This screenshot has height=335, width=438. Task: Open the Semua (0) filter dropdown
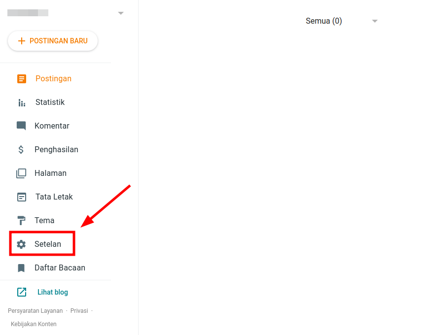324,21
